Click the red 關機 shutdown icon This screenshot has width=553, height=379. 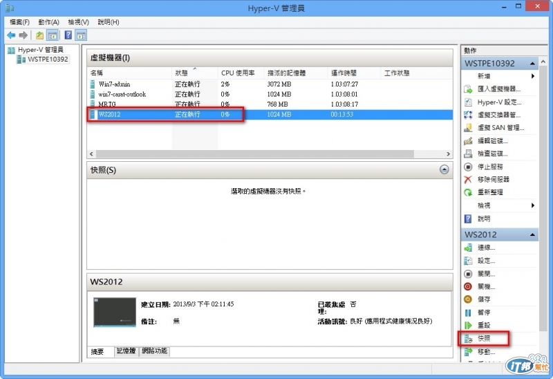[x=468, y=286]
